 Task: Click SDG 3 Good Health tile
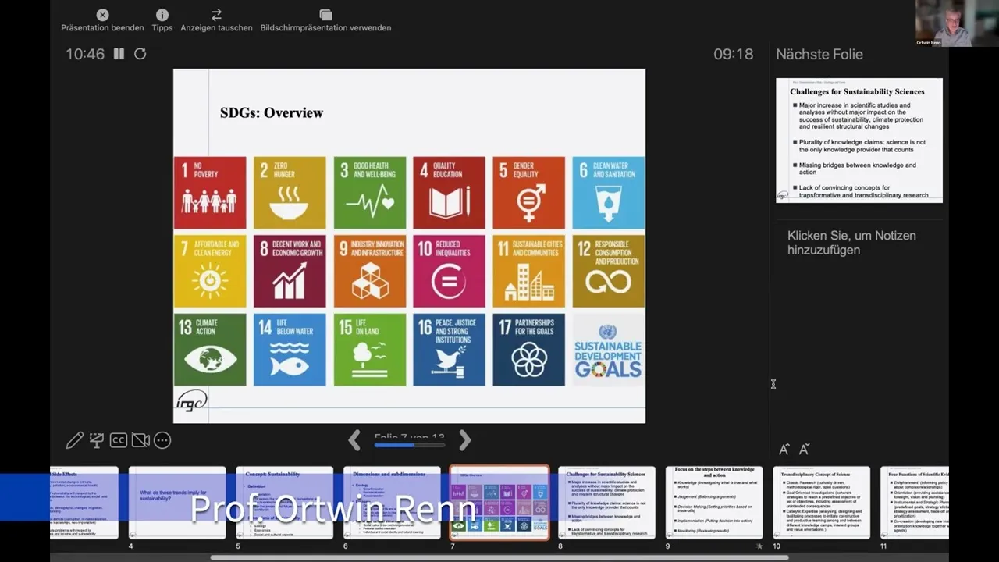tap(370, 193)
